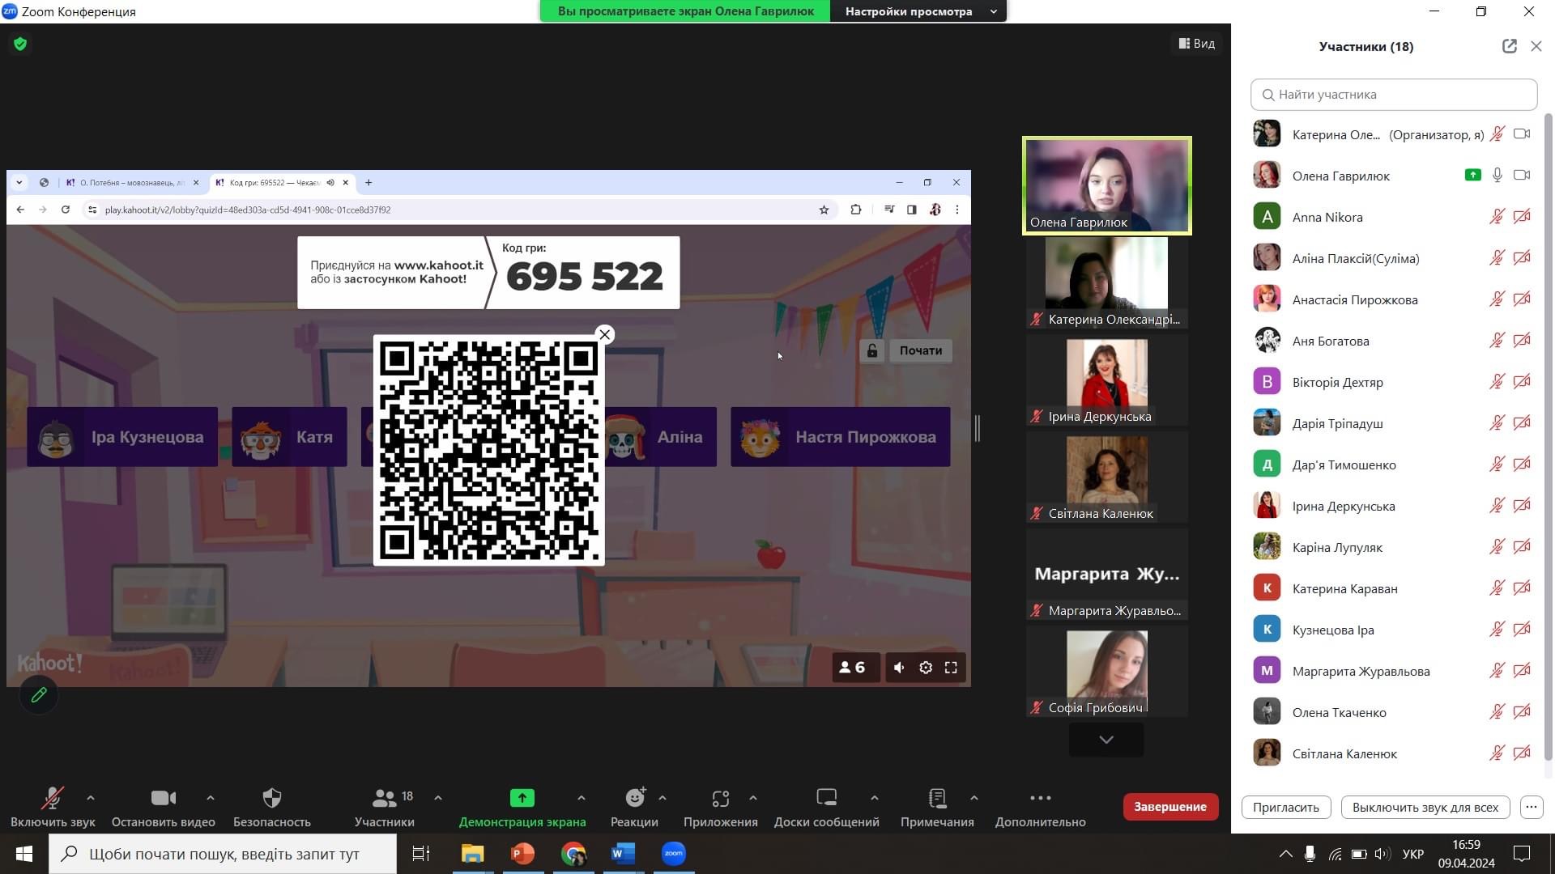Focus the Найти участника search field

coord(1394,95)
